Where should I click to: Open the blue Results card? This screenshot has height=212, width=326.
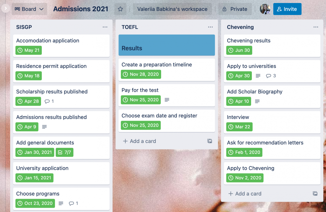pyautogui.click(x=167, y=45)
